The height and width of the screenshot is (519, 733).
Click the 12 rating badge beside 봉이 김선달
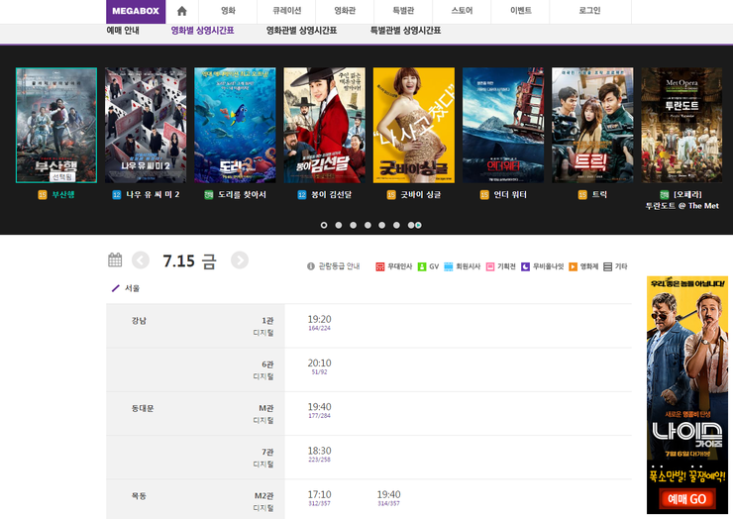[302, 195]
